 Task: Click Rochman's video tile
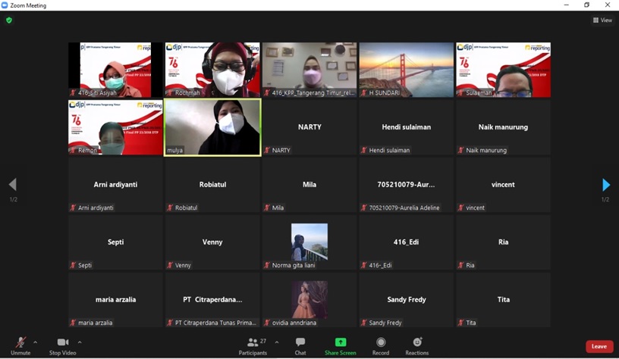pyautogui.click(x=212, y=70)
